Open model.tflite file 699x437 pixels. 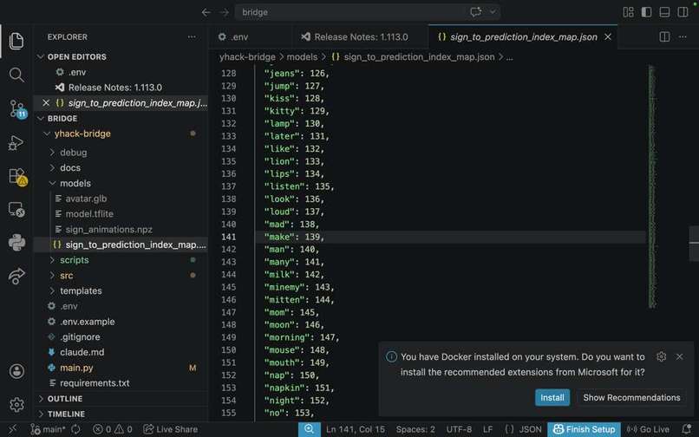121,213
